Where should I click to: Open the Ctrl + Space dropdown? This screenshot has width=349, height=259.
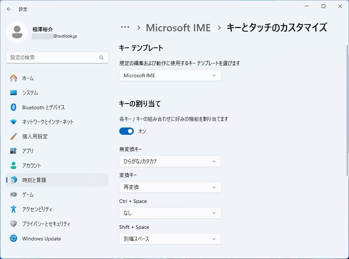[x=170, y=213]
